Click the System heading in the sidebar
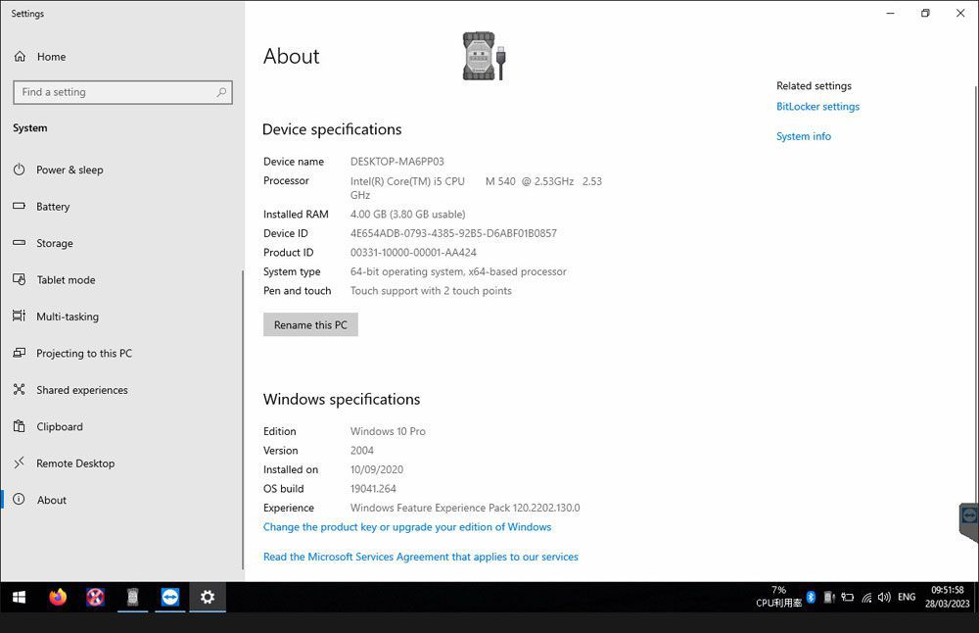 coord(30,128)
